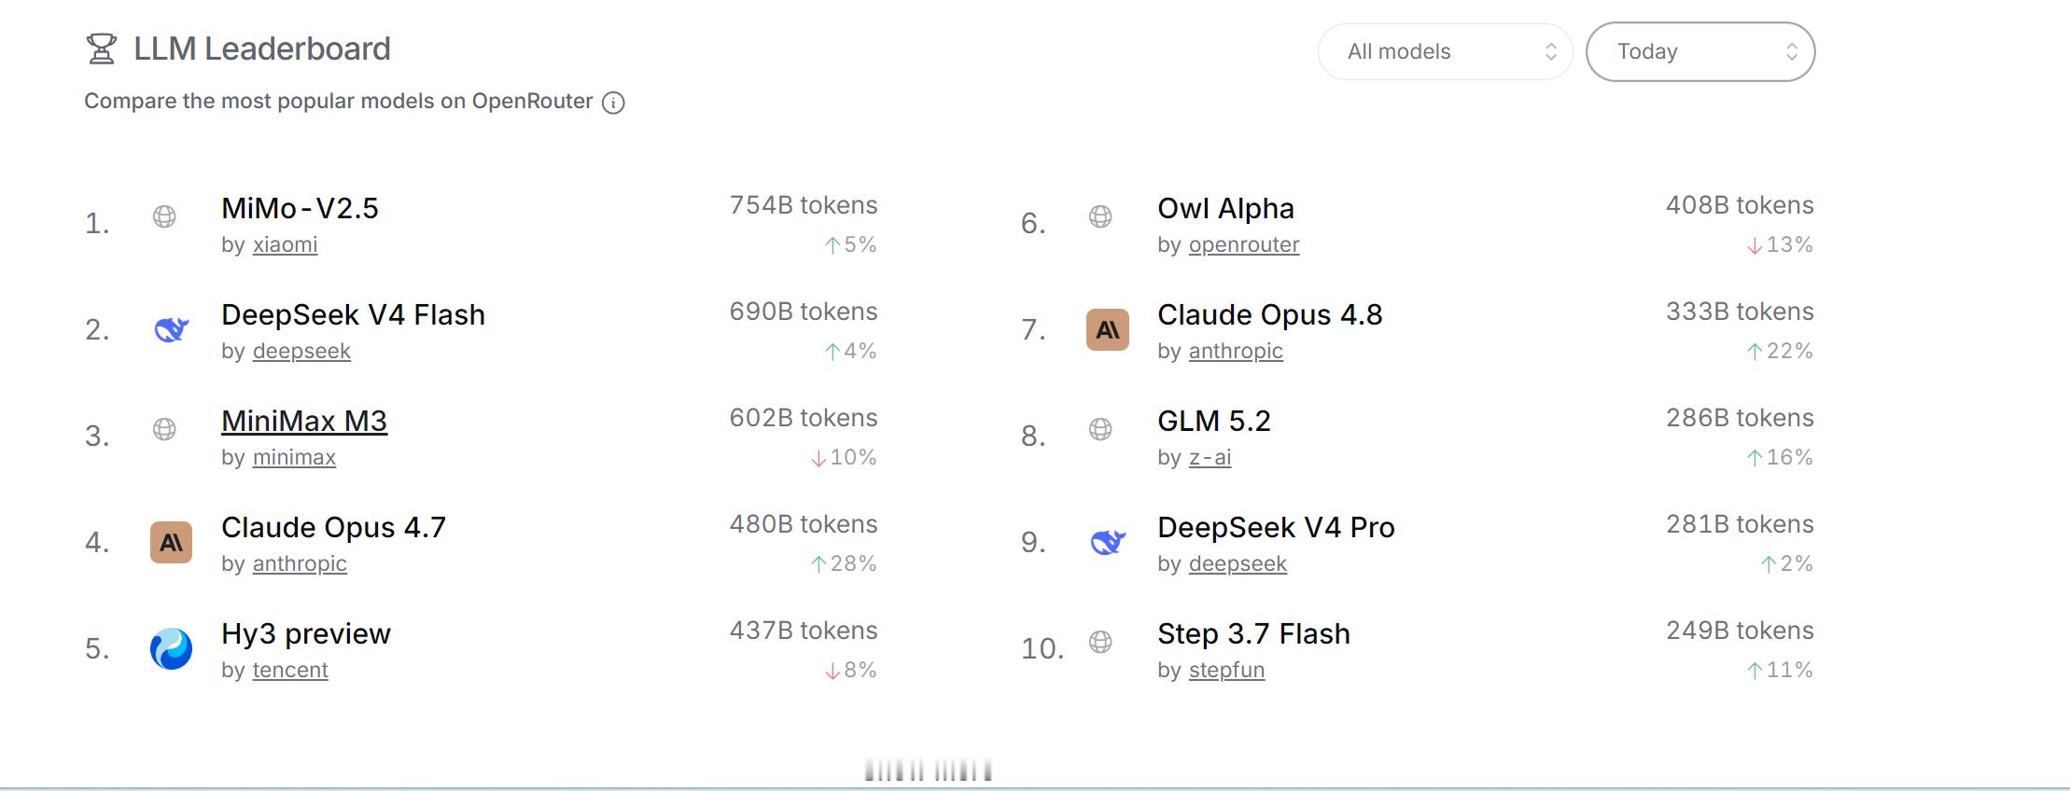The width and height of the screenshot is (2070, 791).
Task: Visit the minimax provider link
Action: tap(294, 457)
